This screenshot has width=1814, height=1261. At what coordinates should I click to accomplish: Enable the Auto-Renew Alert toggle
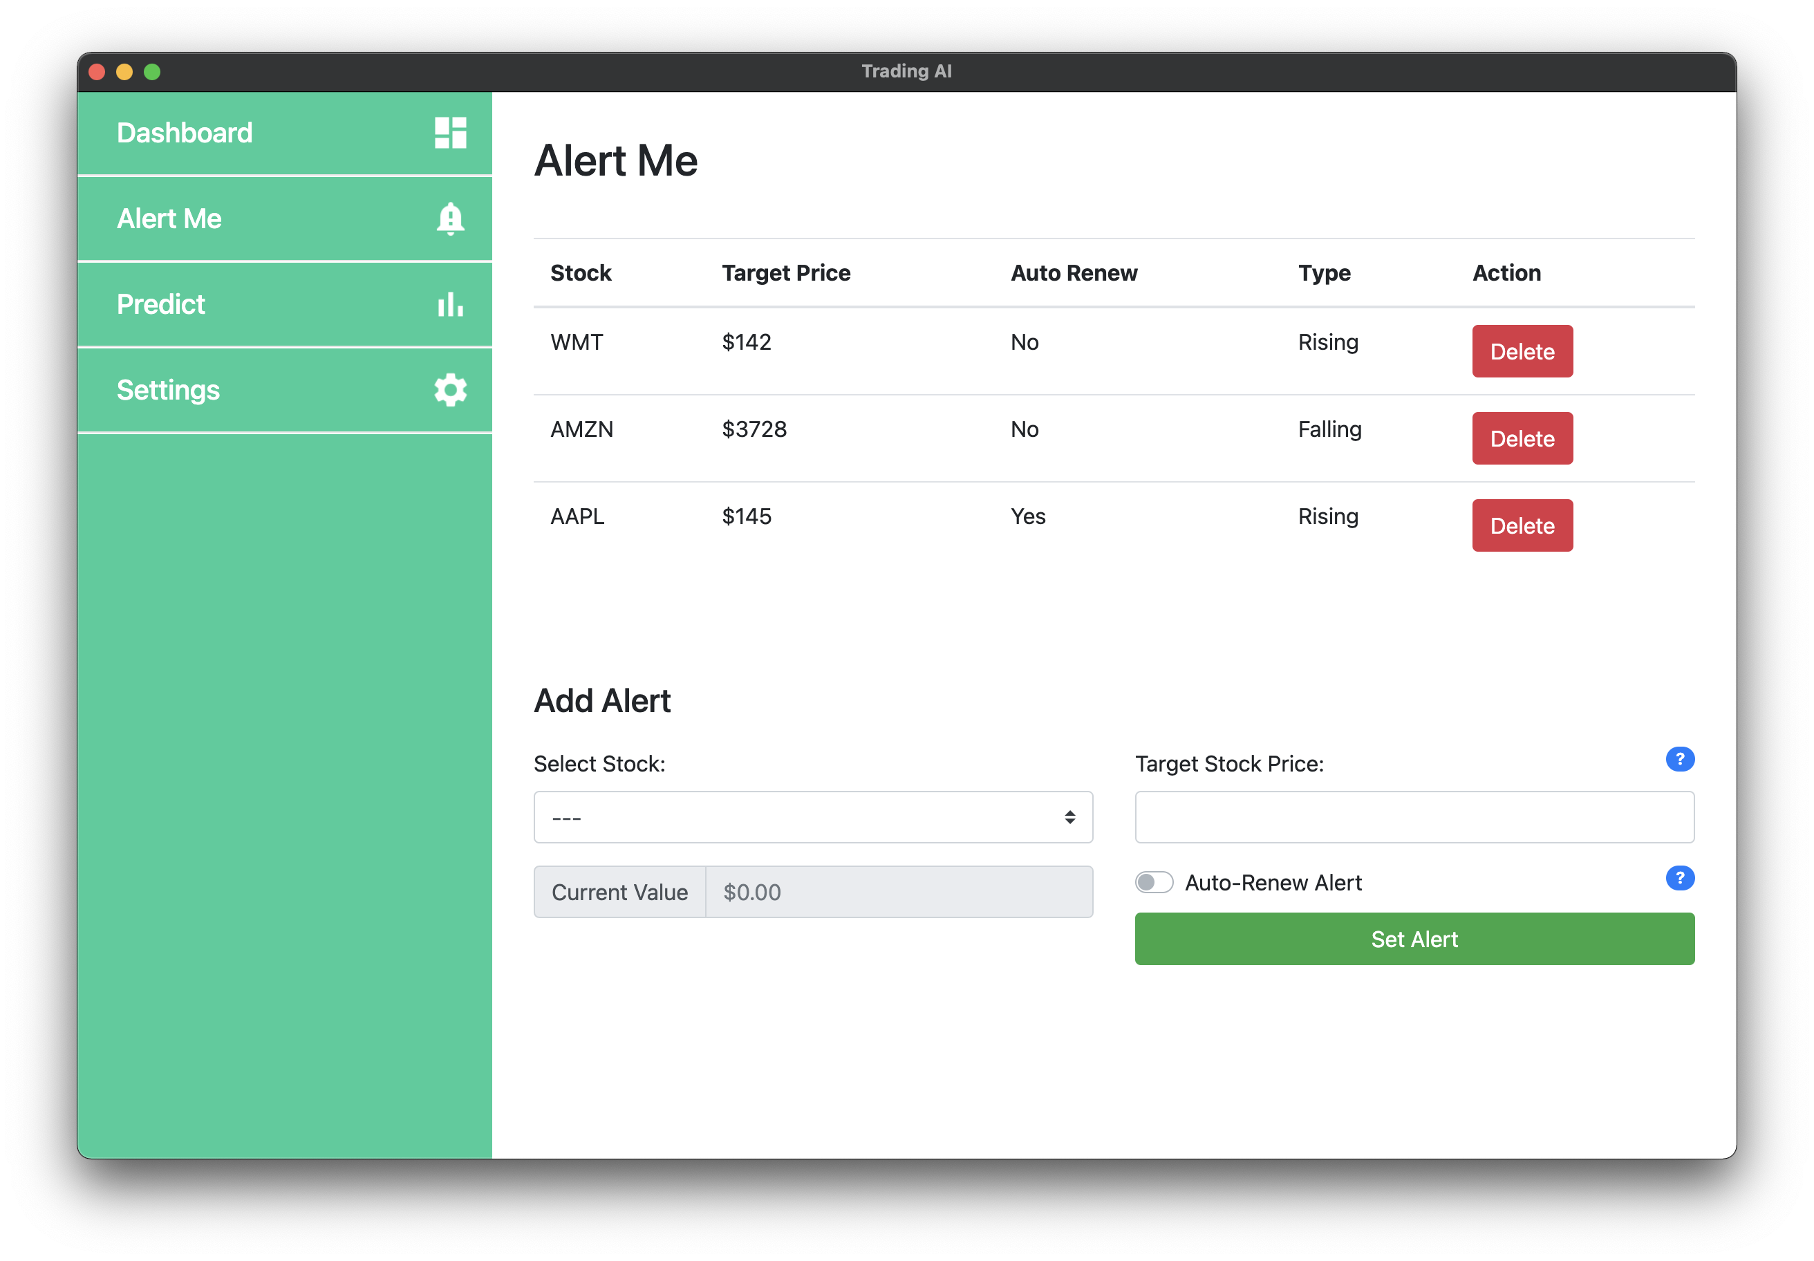[x=1154, y=881]
